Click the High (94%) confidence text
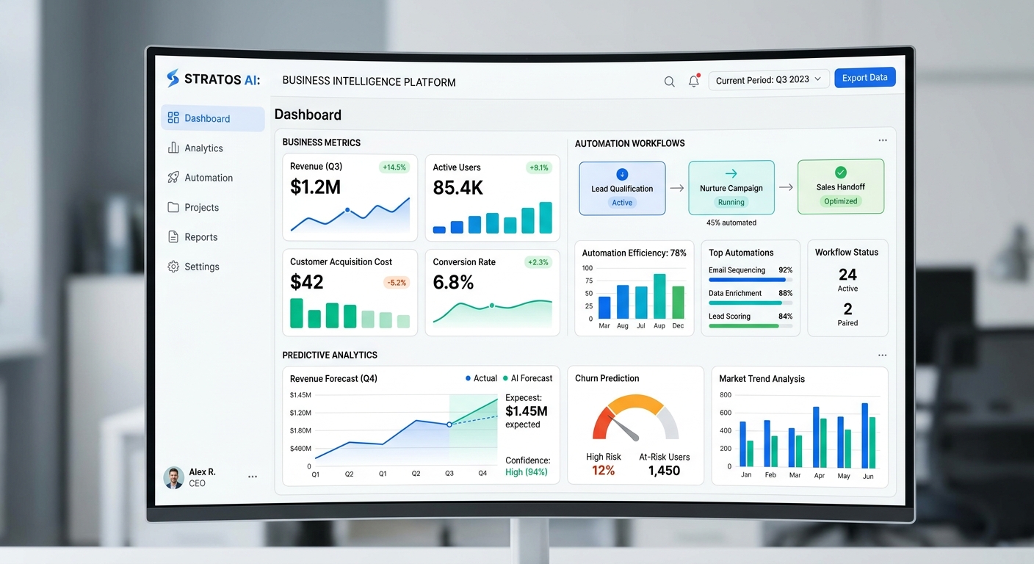Screen dimensions: 1034x564 [527, 472]
